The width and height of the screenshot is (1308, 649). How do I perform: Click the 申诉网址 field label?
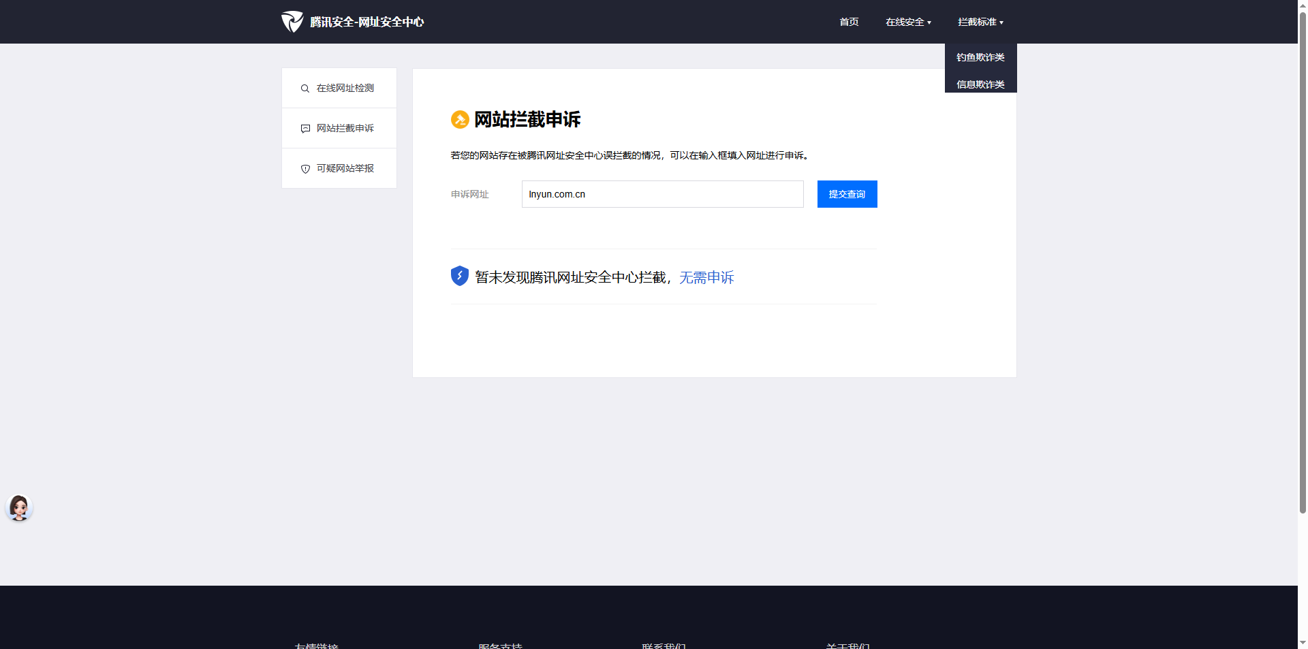click(470, 194)
